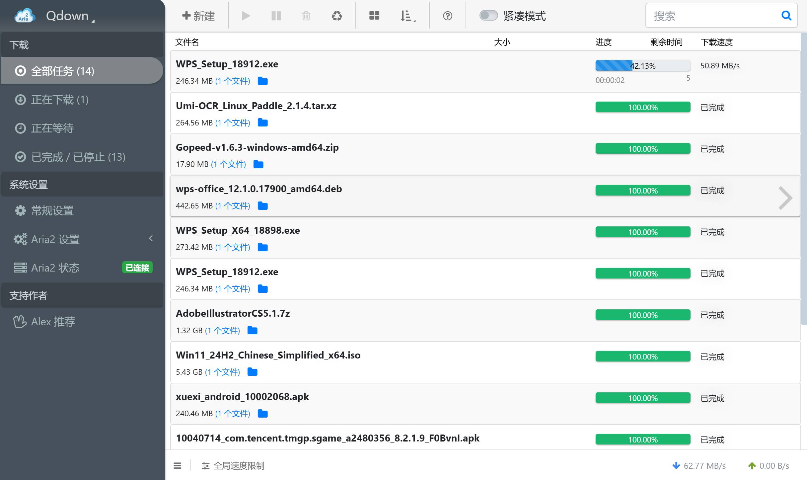The width and height of the screenshot is (807, 480).
Task: Click the Qdown Aria cloud logo
Action: (25, 16)
